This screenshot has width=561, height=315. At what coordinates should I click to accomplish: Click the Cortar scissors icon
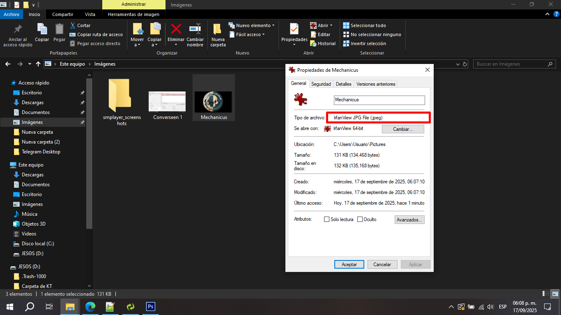73,25
